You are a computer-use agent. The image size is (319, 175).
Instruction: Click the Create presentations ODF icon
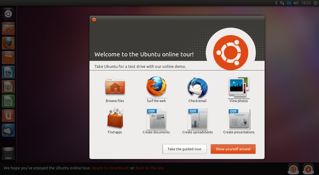(239, 119)
